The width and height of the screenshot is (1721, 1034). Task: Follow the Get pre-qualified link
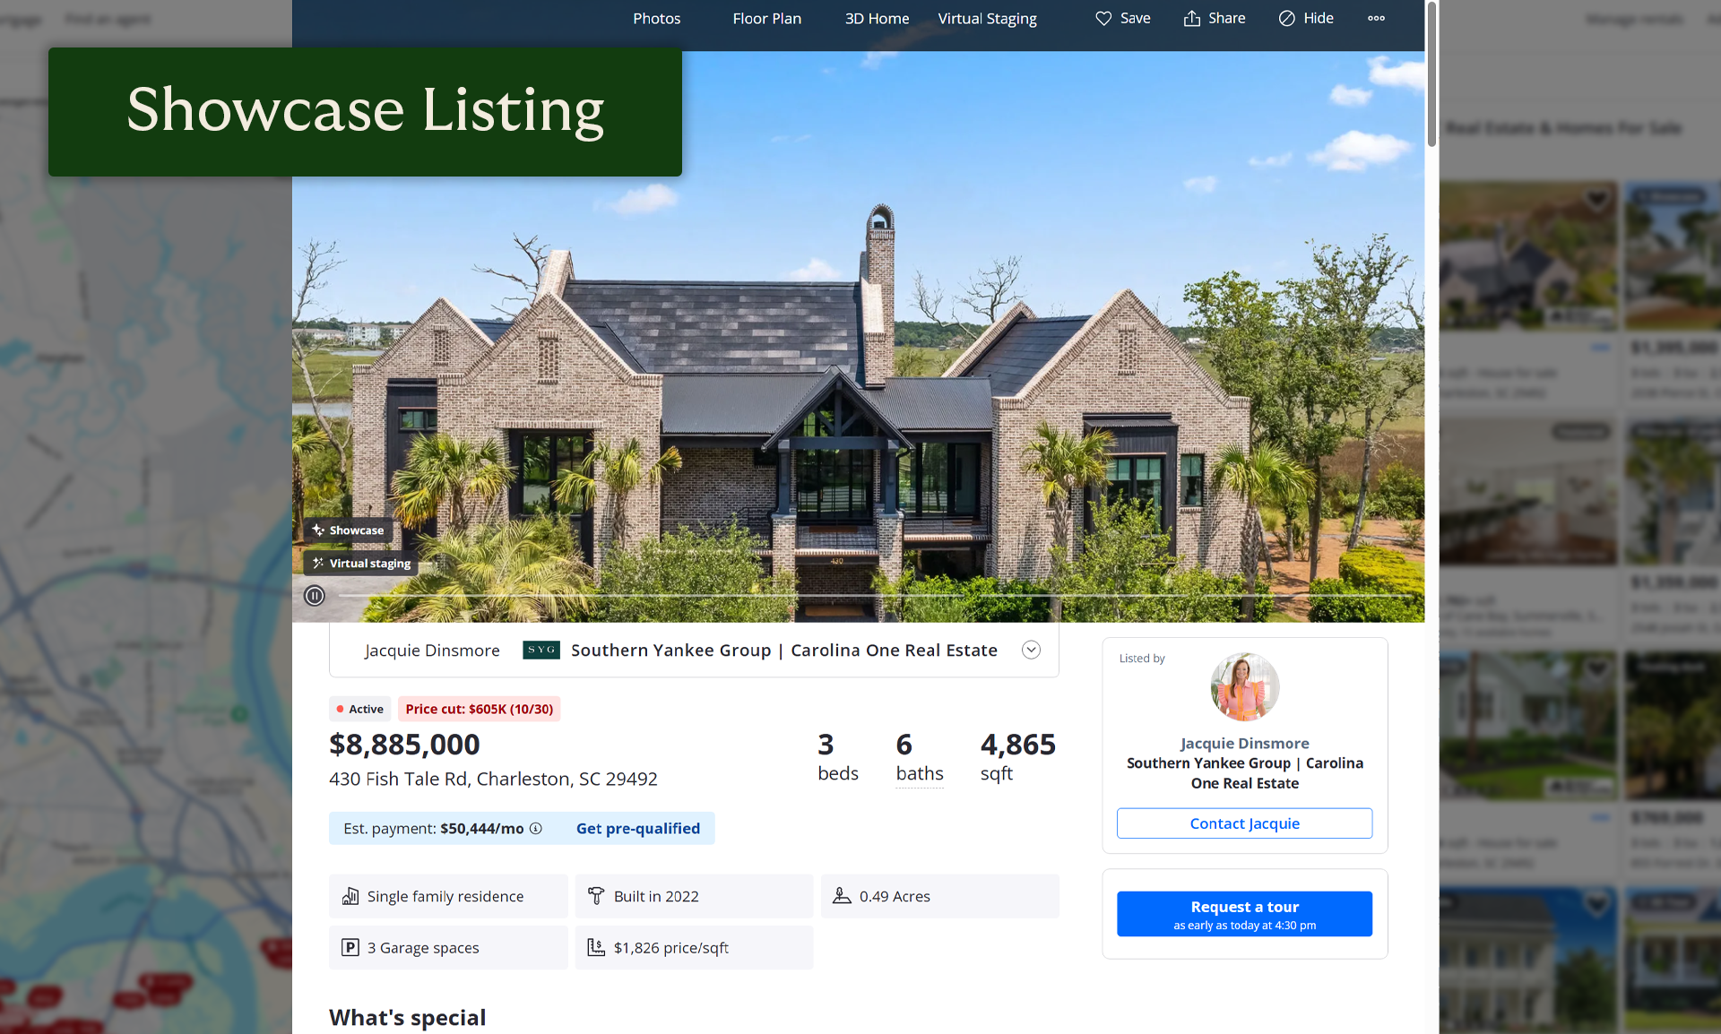[638, 828]
